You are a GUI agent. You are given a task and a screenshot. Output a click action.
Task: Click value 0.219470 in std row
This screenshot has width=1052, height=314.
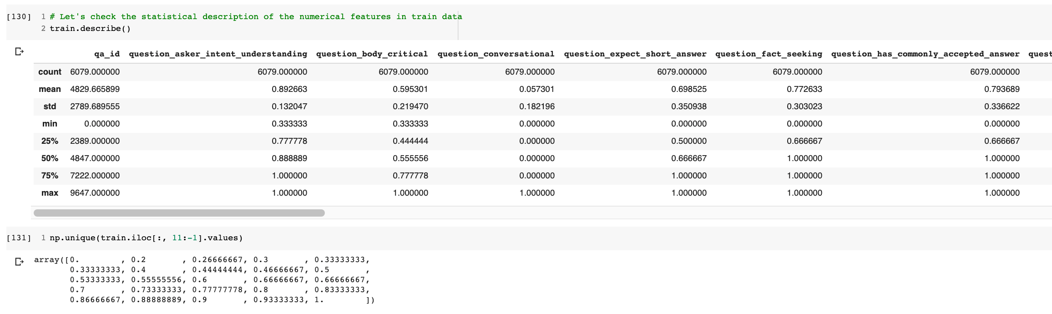[410, 106]
